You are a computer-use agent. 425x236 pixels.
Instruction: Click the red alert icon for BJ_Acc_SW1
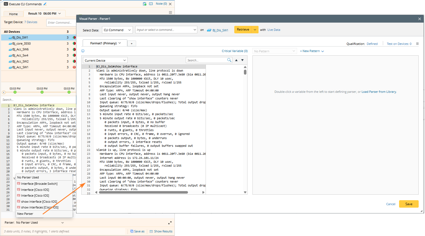pos(74,67)
